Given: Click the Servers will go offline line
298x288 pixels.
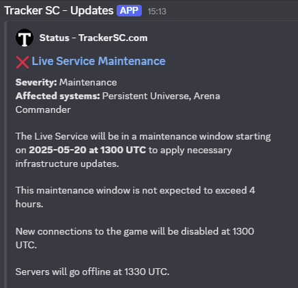Looking at the screenshot, I should (x=92, y=272).
